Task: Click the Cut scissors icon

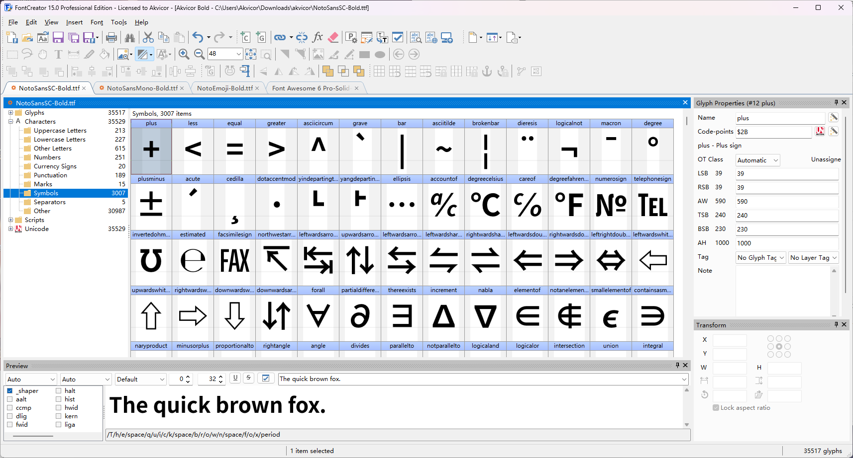Action: click(x=148, y=37)
